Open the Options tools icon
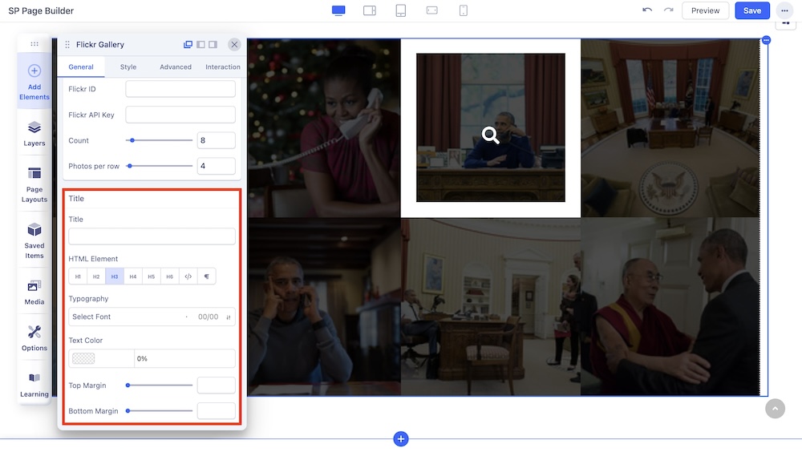 click(x=34, y=337)
